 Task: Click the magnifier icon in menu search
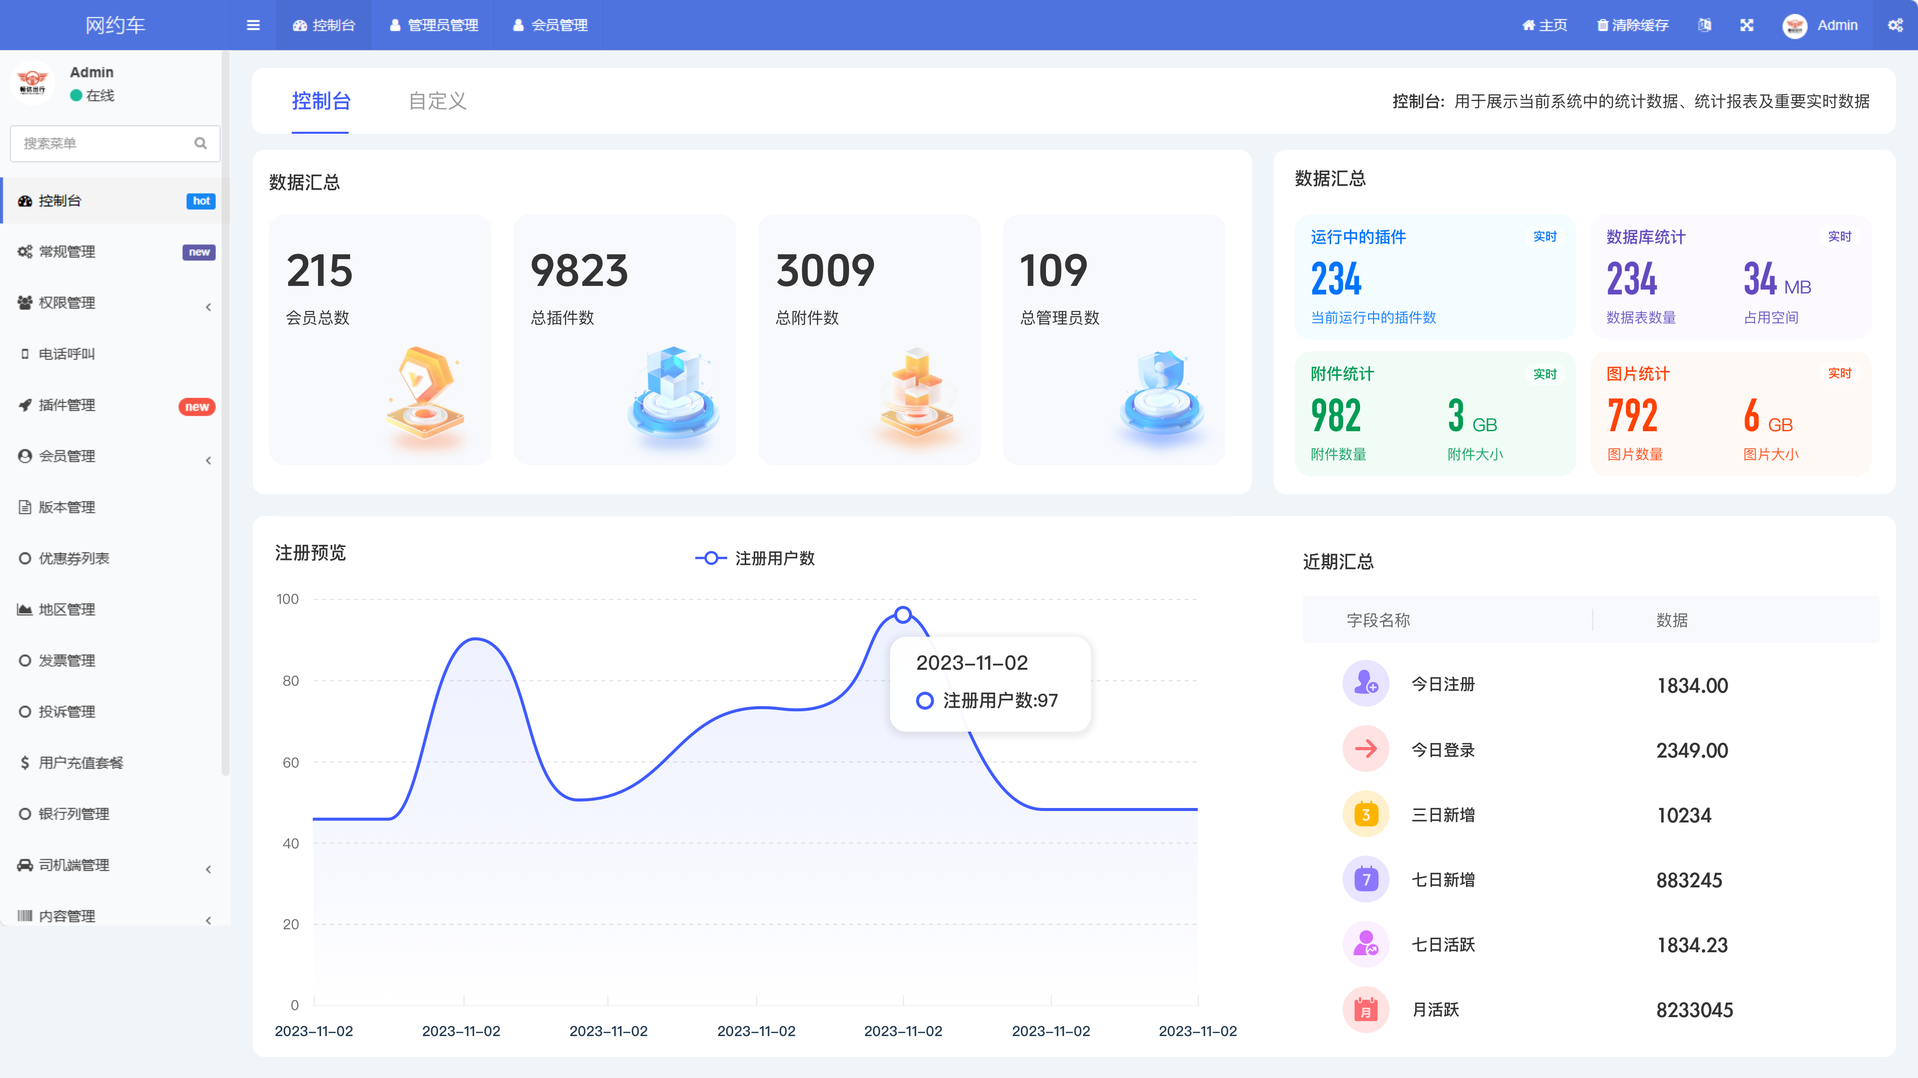point(200,143)
